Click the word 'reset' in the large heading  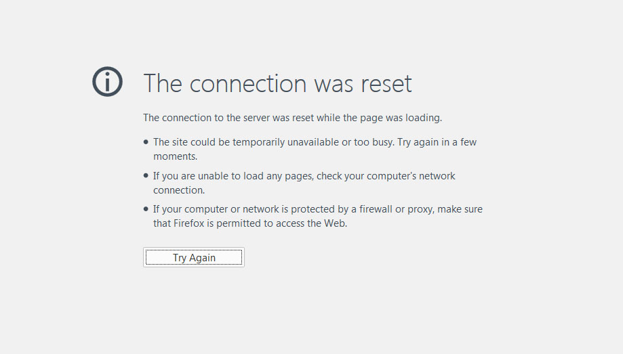coord(386,84)
